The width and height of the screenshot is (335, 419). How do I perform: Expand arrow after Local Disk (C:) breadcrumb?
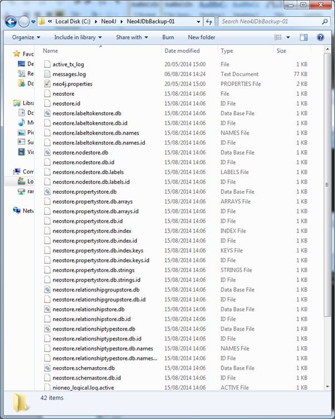[x=96, y=22]
